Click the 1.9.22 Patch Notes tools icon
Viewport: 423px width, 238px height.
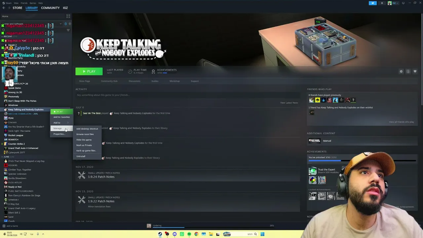[81, 200]
